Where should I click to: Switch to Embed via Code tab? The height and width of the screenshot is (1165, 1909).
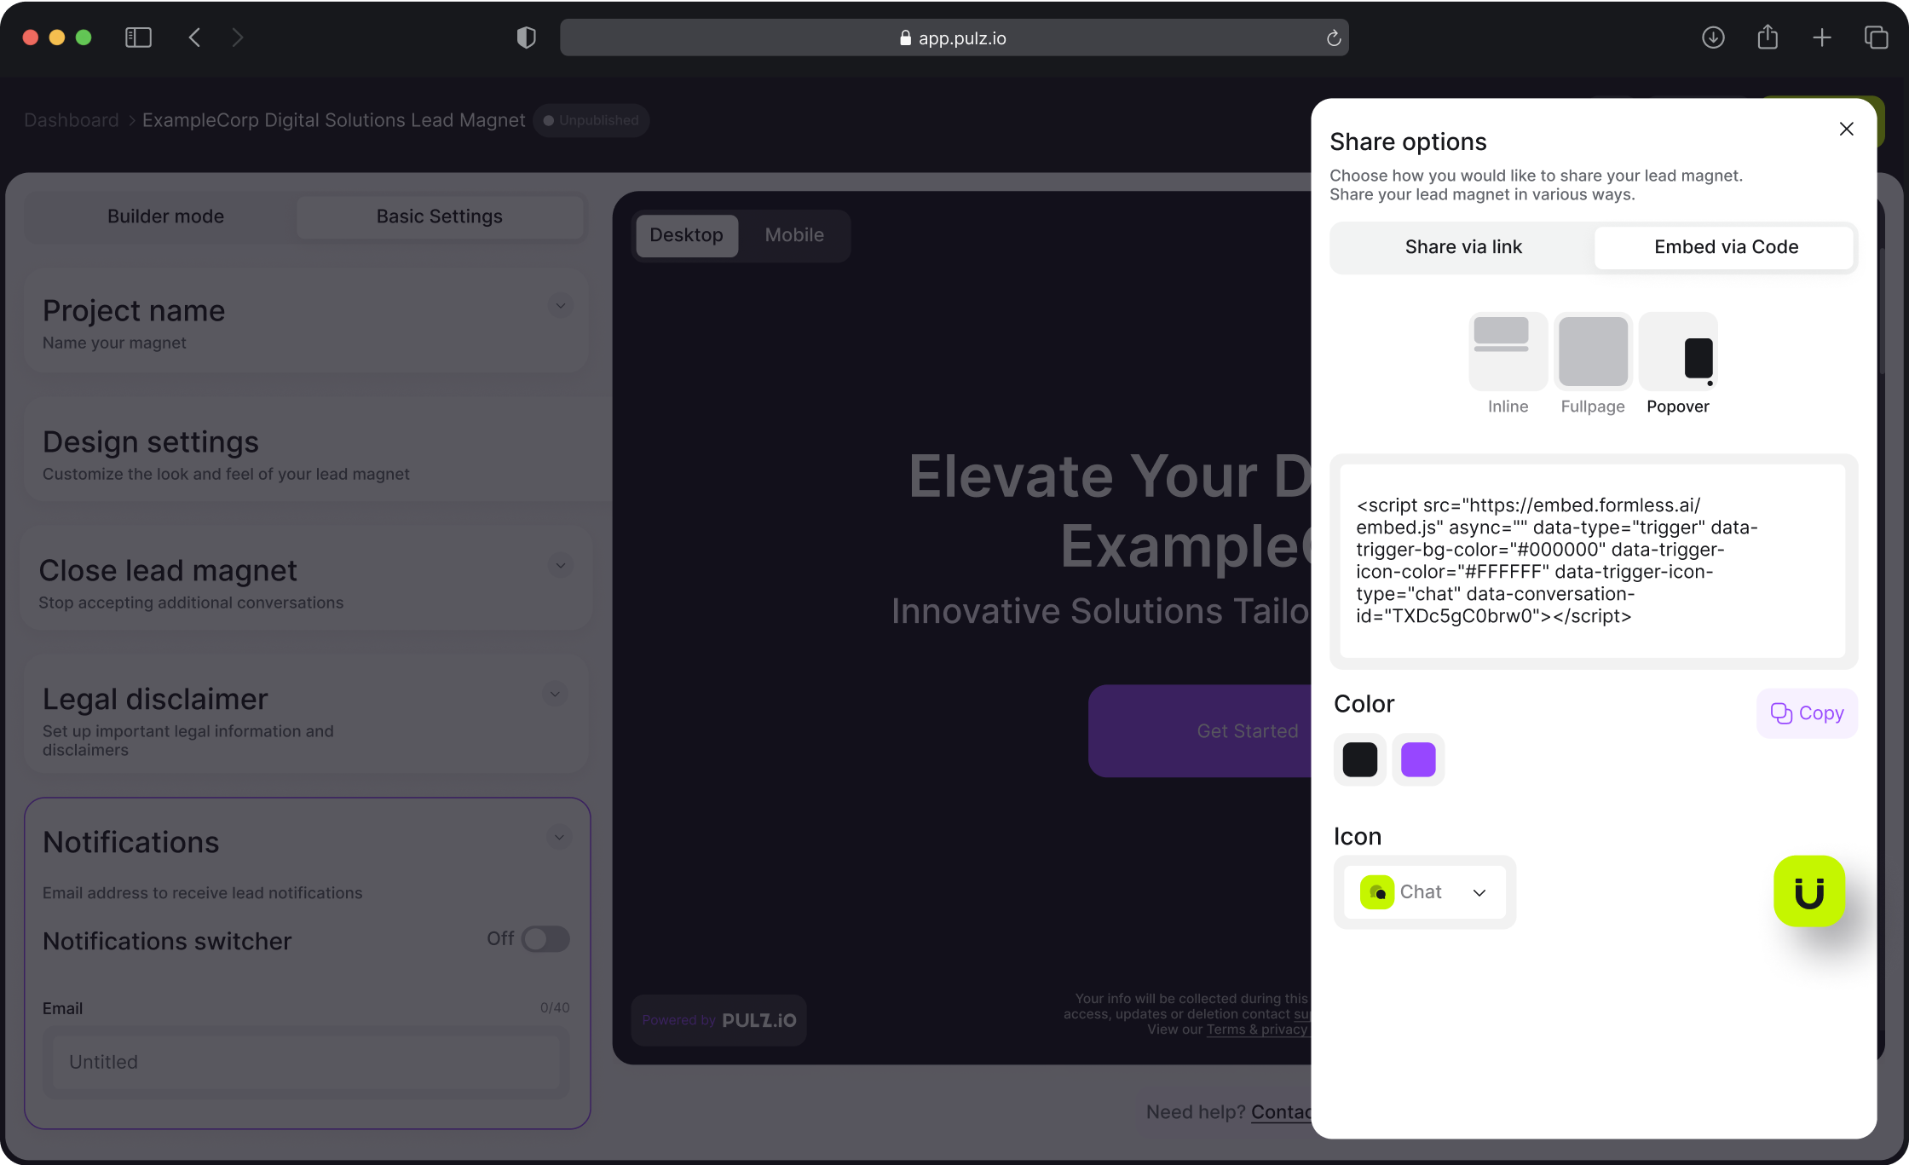coord(1725,247)
